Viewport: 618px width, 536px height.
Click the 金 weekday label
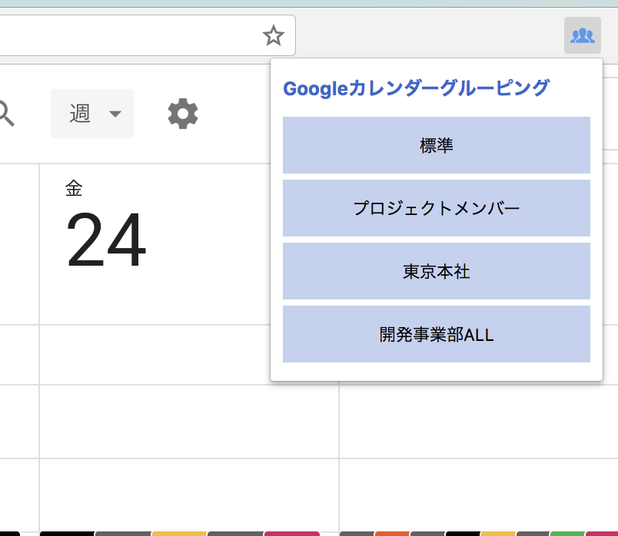coord(74,188)
